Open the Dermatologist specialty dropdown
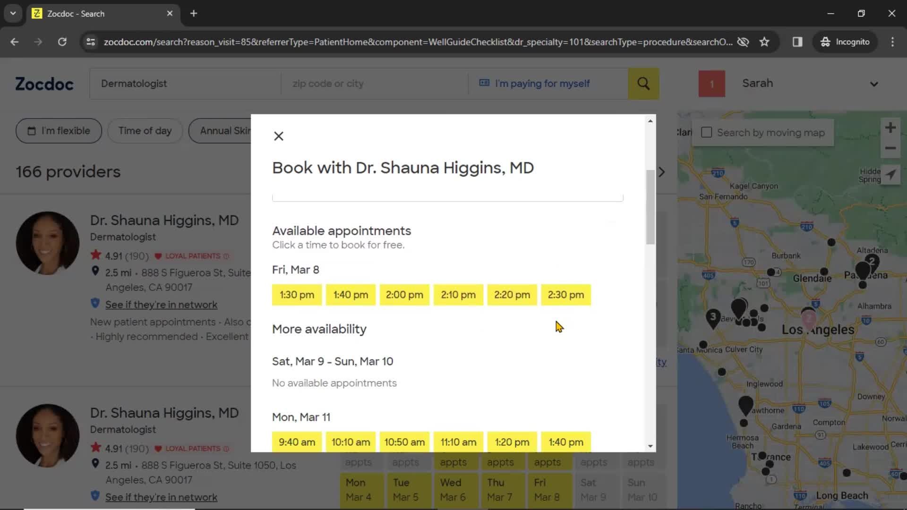The width and height of the screenshot is (907, 510). click(184, 84)
